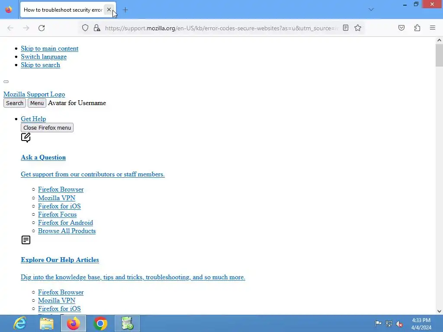Click scrollbar down arrow
The image size is (443, 332).
(439, 311)
